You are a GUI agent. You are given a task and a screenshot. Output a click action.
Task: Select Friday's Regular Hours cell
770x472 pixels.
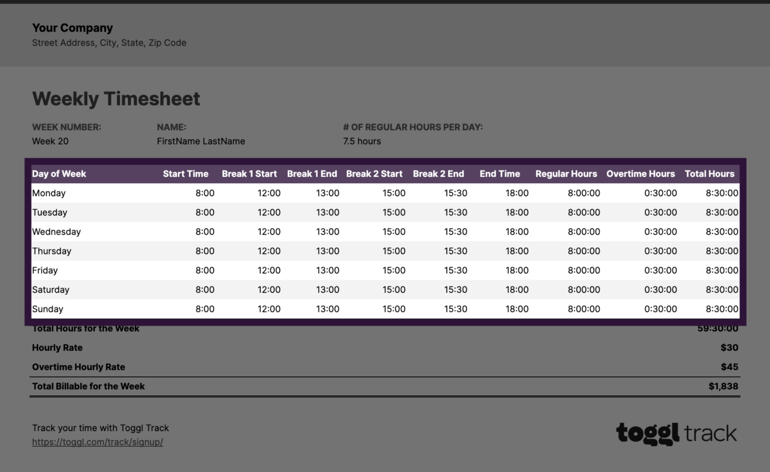pos(584,270)
